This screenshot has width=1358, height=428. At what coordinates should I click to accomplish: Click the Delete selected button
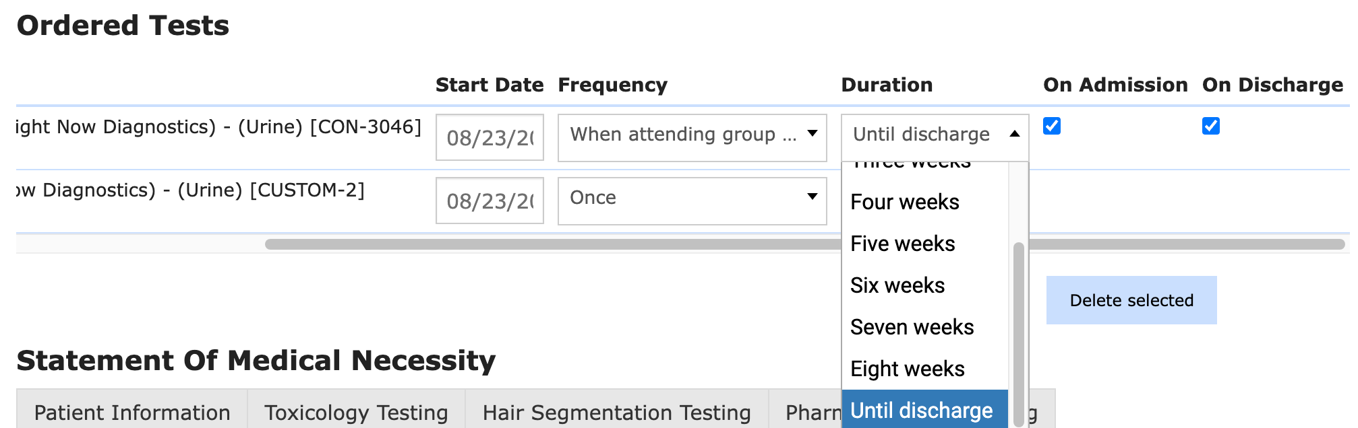coord(1132,299)
